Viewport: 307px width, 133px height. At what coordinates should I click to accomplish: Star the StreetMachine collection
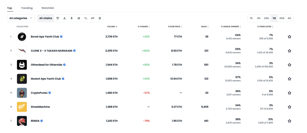[x=289, y=107]
